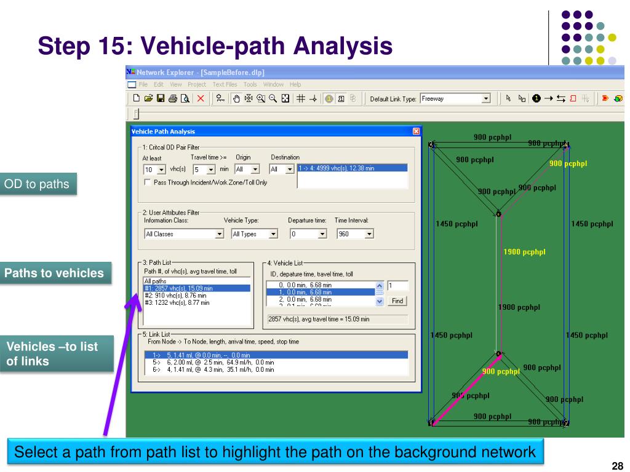Click the boxed number label icon
Screen dimensions: 630x472
click(341, 98)
